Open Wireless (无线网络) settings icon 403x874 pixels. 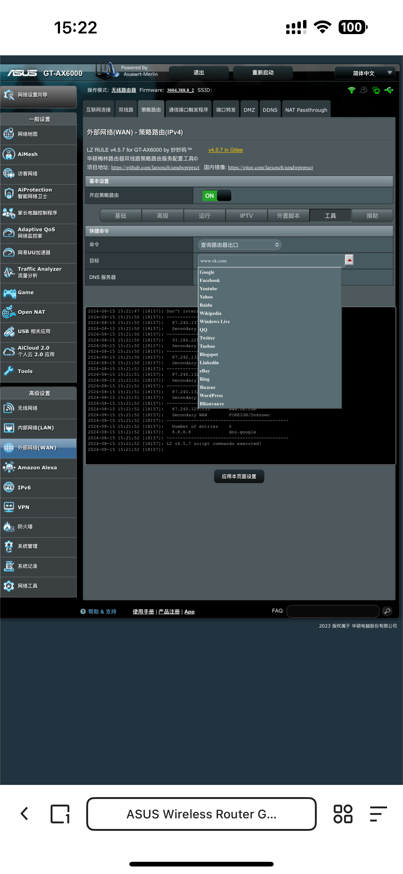click(9, 408)
